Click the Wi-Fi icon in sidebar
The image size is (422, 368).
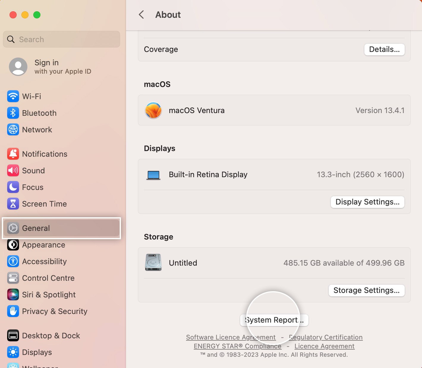(13, 96)
